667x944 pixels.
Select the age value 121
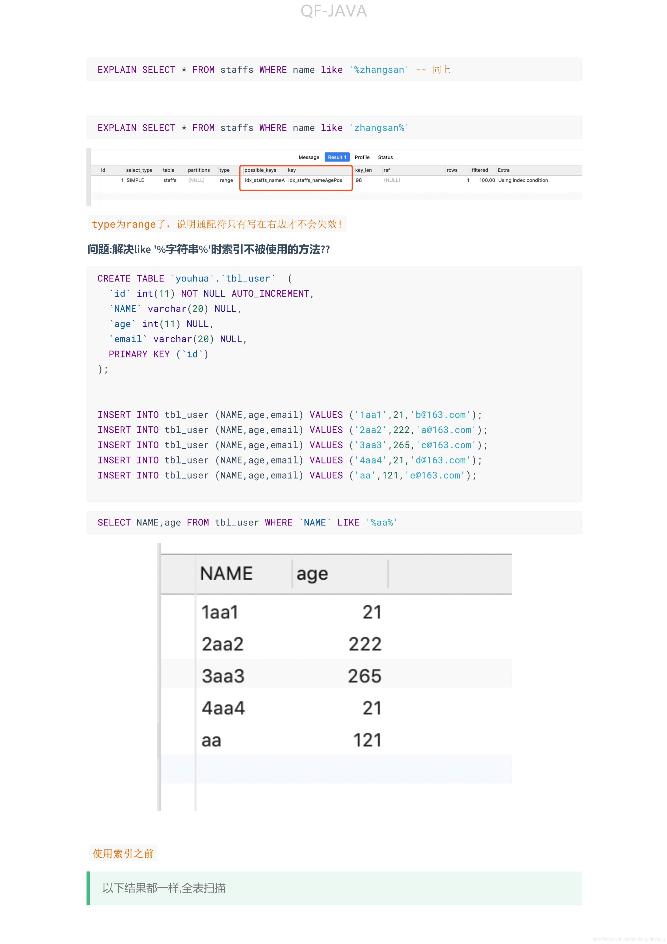click(367, 740)
